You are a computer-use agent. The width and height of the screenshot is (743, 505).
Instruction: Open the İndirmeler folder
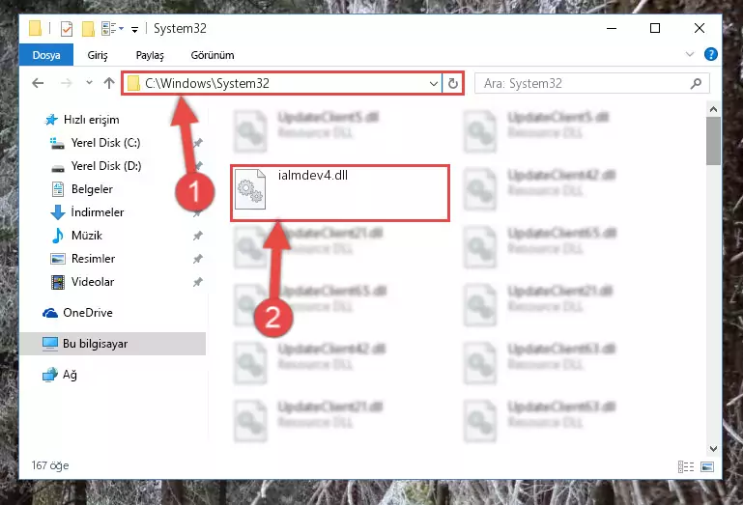tap(87, 212)
